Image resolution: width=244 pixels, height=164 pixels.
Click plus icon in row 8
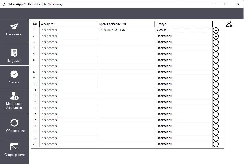tap(216, 72)
